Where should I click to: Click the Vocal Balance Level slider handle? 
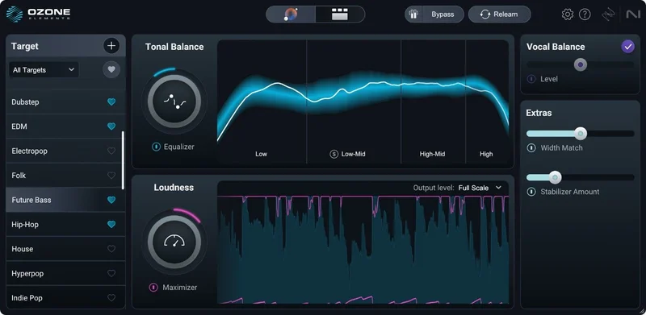click(x=581, y=64)
